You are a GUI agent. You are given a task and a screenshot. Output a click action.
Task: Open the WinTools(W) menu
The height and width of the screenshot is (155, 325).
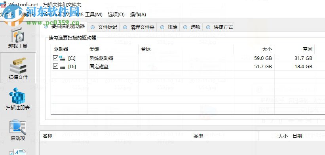point(56,15)
